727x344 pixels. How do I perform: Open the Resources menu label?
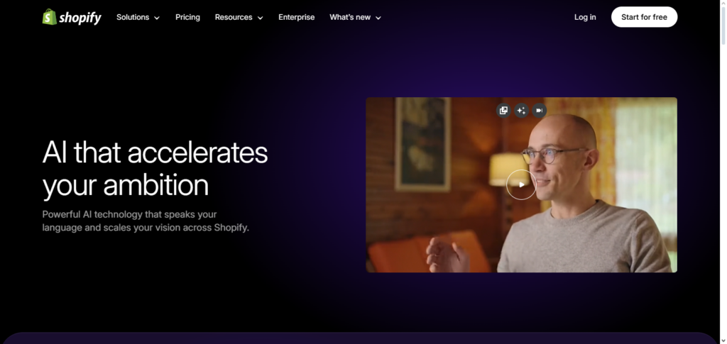(x=234, y=17)
